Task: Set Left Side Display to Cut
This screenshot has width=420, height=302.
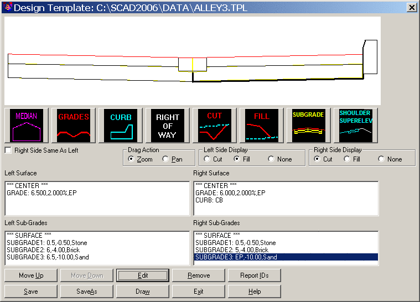Action: tap(208, 159)
